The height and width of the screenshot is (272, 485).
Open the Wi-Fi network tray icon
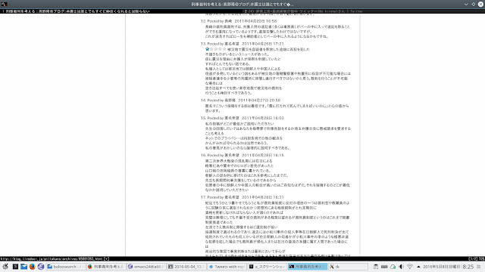(x=410, y=267)
